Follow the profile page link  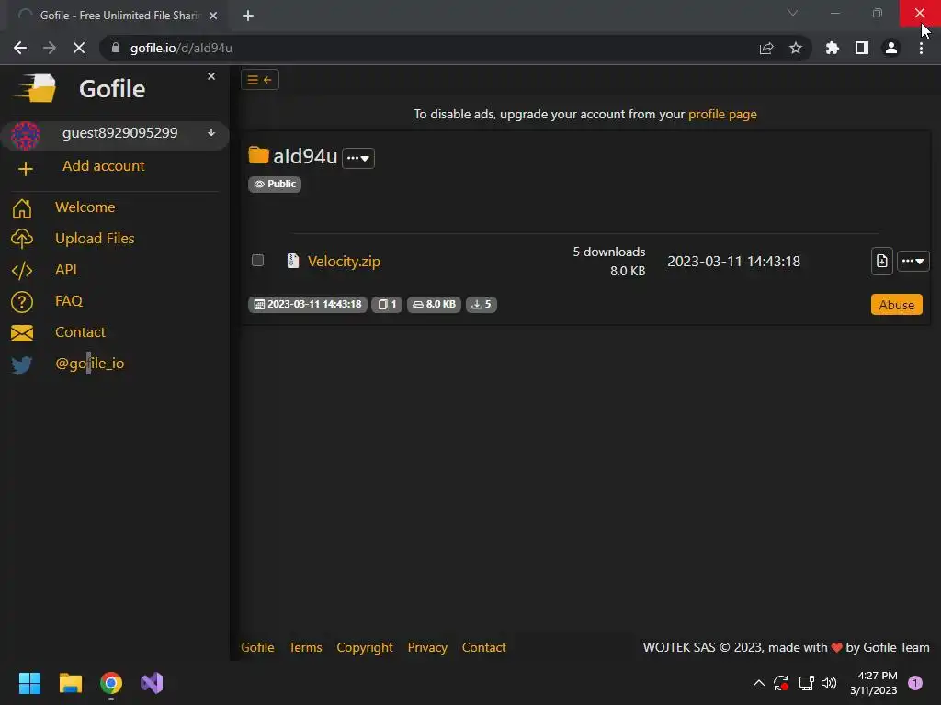pyautogui.click(x=722, y=115)
